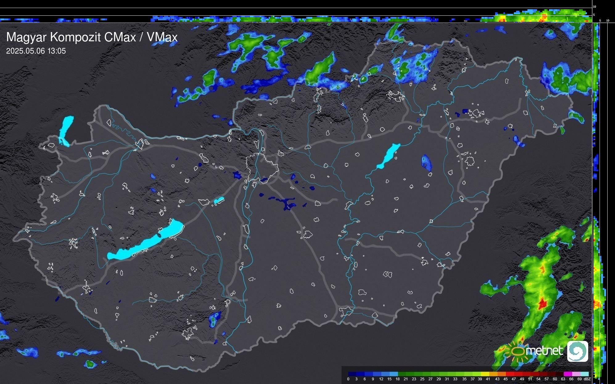This screenshot has width=615, height=384.
Task: Select the yellow 39 dBZ legend swatch
Action: 485,374
